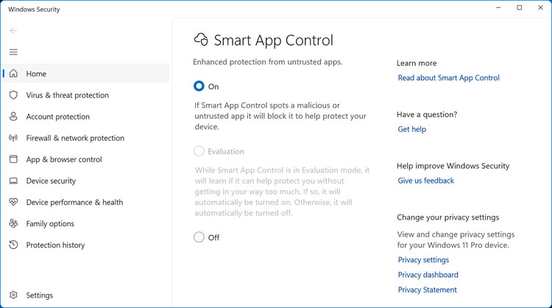Image resolution: width=552 pixels, height=308 pixels.
Task: Open Settings in sidebar
Action: [86, 295]
